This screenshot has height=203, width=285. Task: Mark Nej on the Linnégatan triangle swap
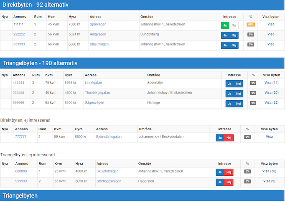coord(238,84)
